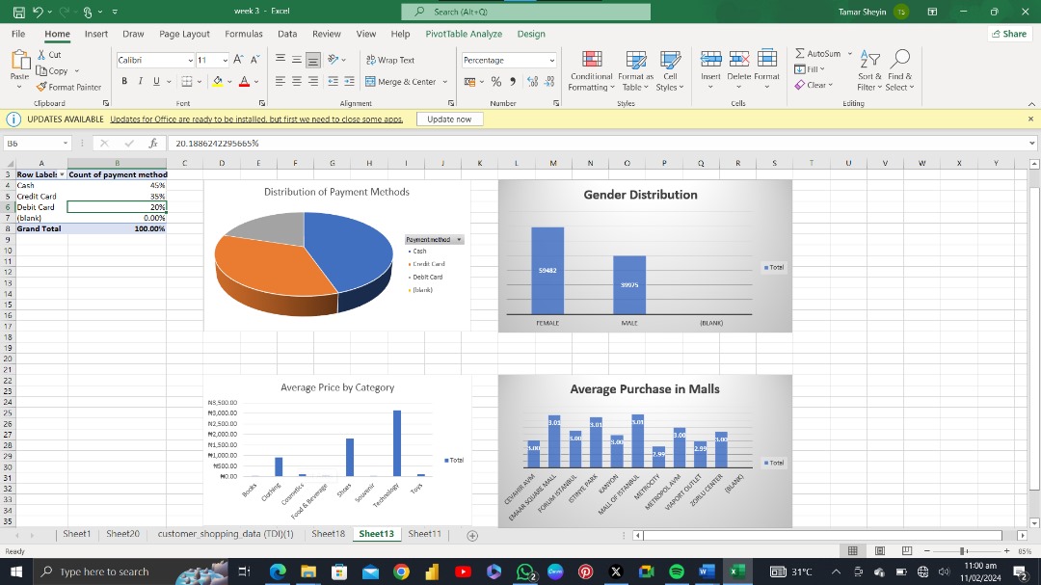Click the Windows Start button
This screenshot has width=1041, height=585.
coord(16,572)
